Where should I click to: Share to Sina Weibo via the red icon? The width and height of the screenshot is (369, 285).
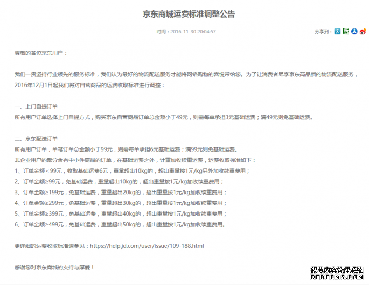(x=363, y=32)
